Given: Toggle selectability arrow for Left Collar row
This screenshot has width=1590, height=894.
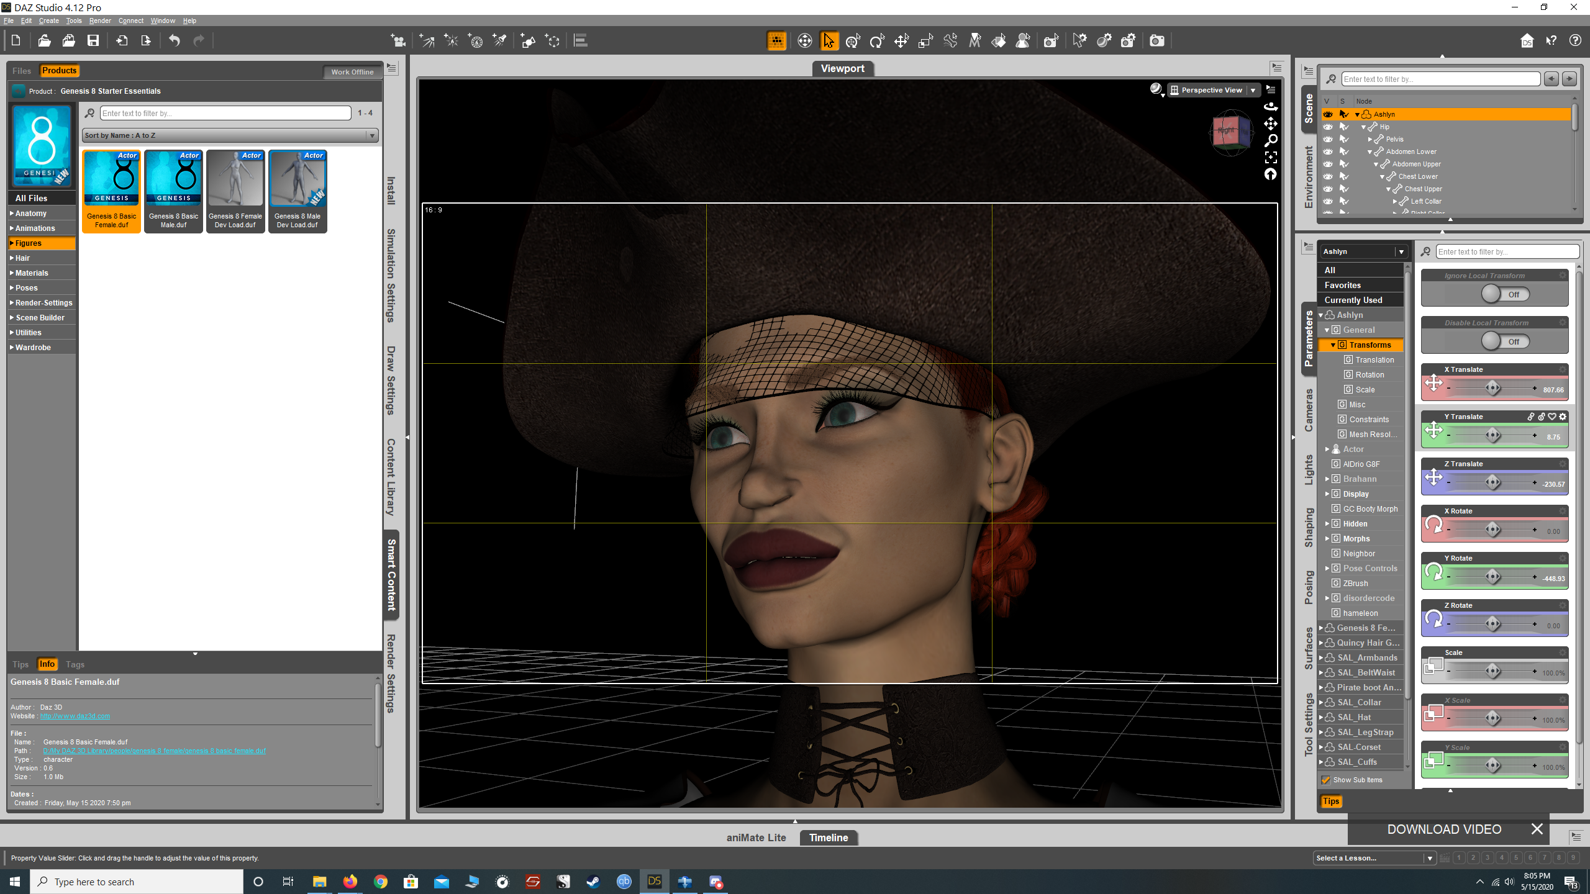Looking at the screenshot, I should click(x=1344, y=201).
